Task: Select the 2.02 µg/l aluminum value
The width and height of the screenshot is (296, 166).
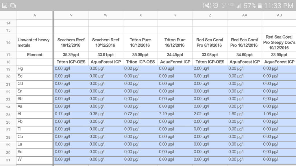Action: [210, 115]
